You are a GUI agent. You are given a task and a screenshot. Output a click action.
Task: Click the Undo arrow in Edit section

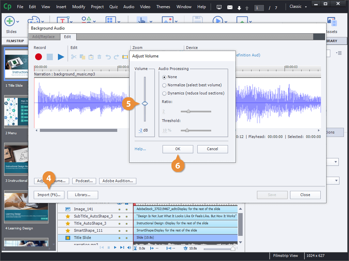[x=108, y=57]
